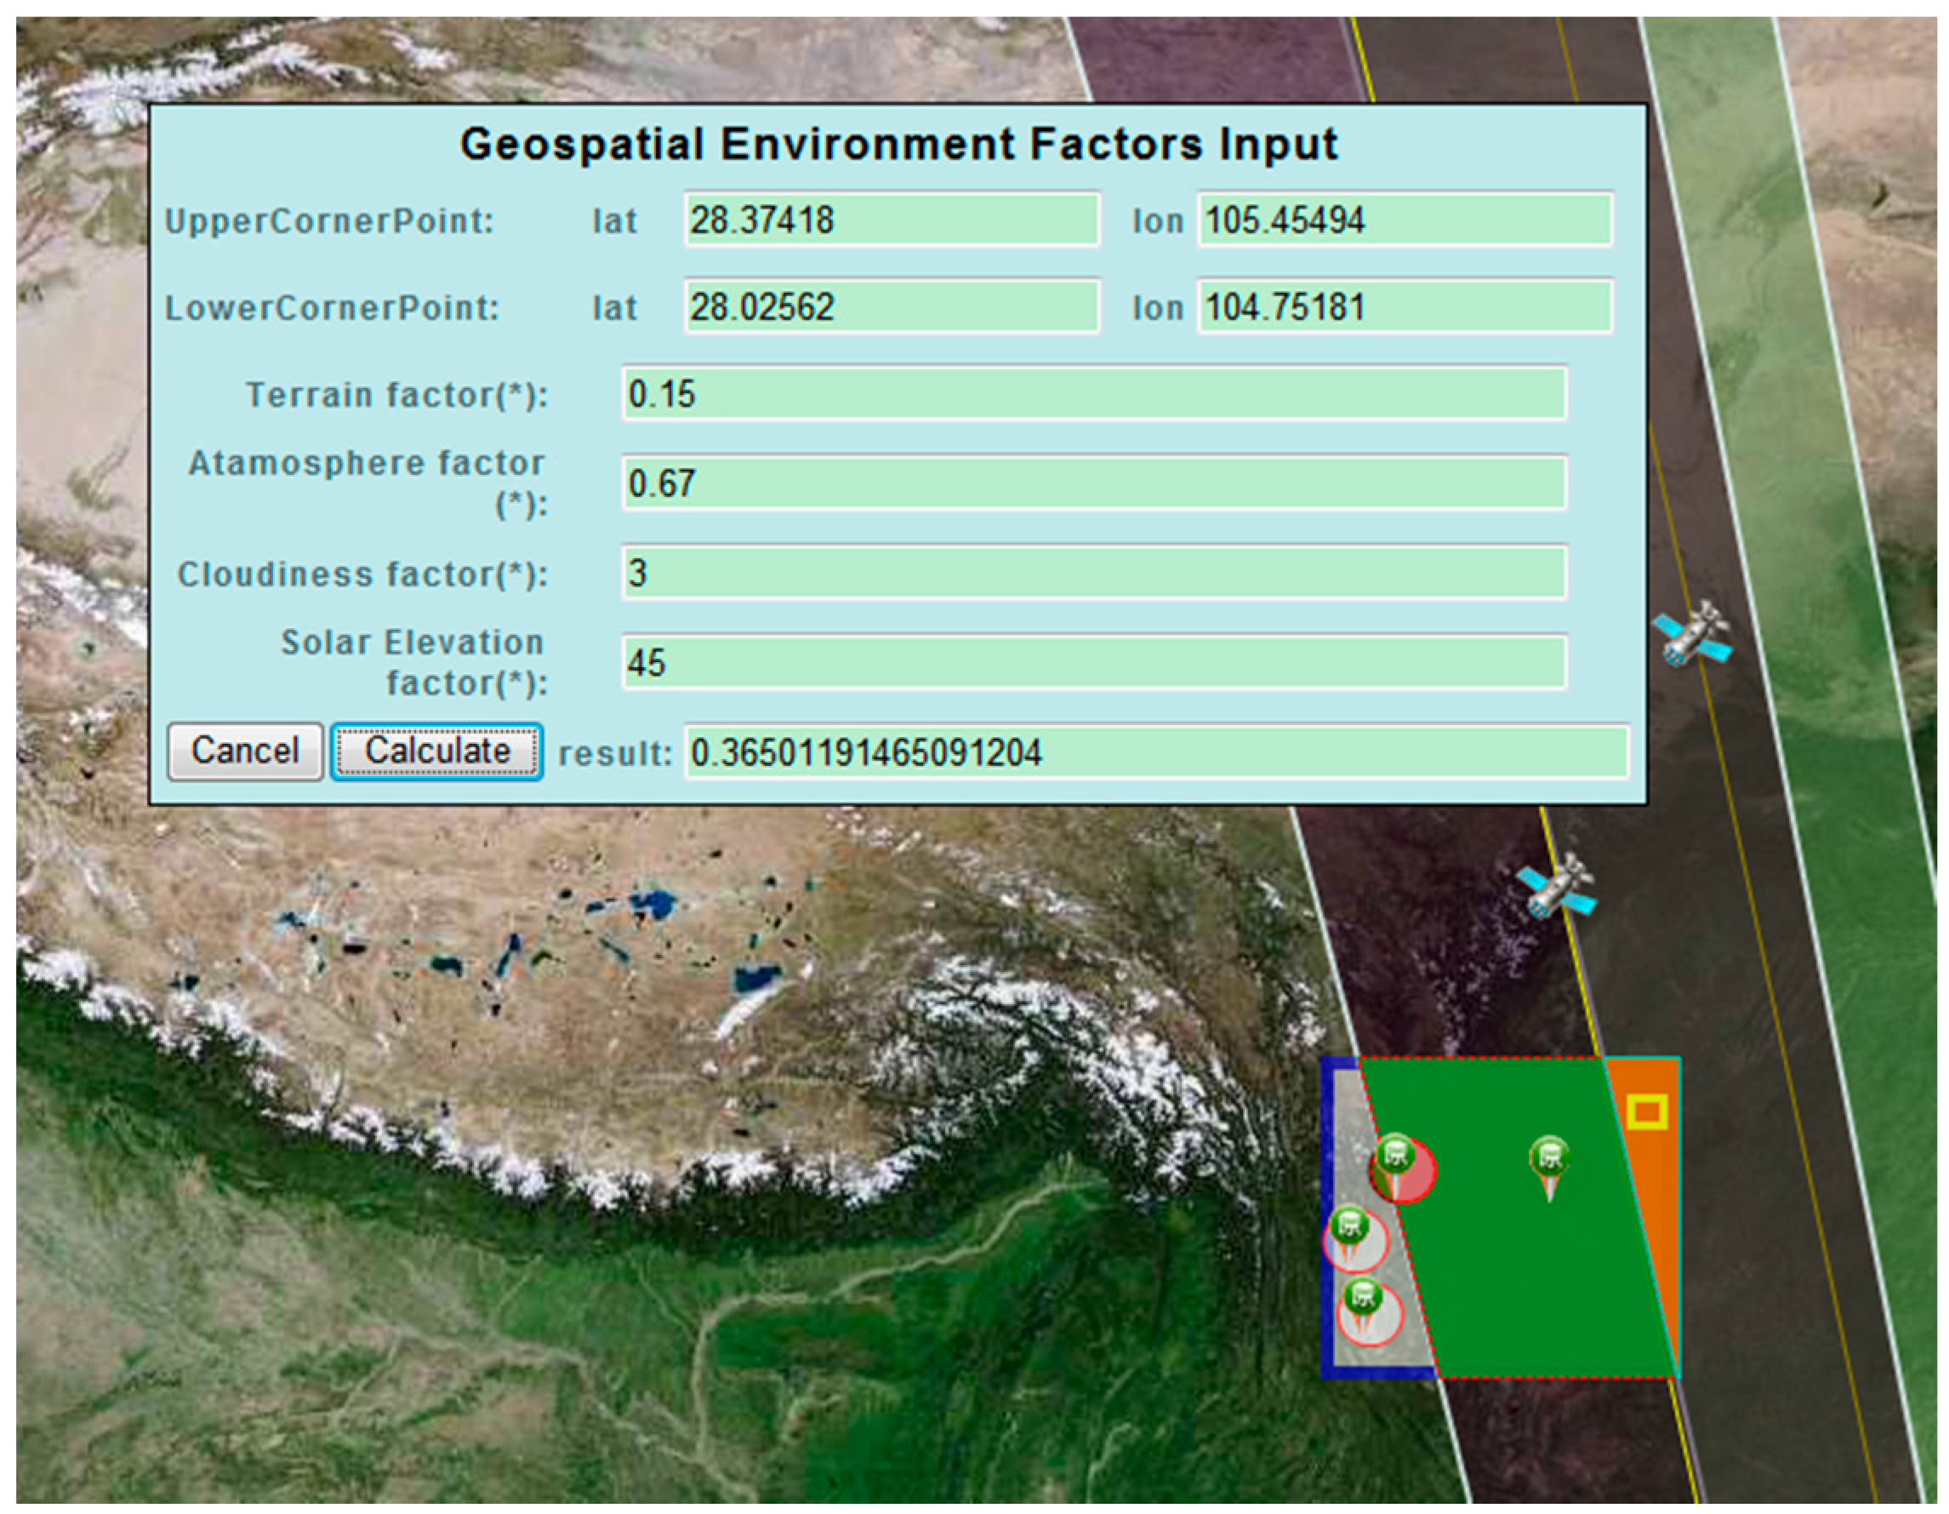This screenshot has height=1514, width=1949.
Task: Click into the Cloudiness factor field
Action: 1093,572
